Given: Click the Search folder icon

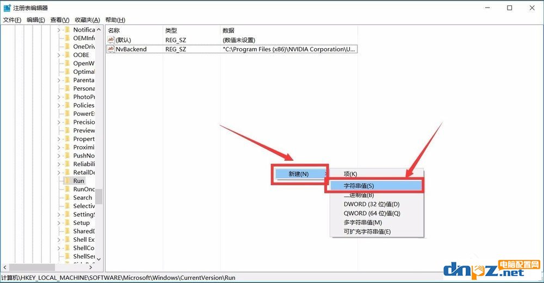Looking at the screenshot, I should point(67,197).
